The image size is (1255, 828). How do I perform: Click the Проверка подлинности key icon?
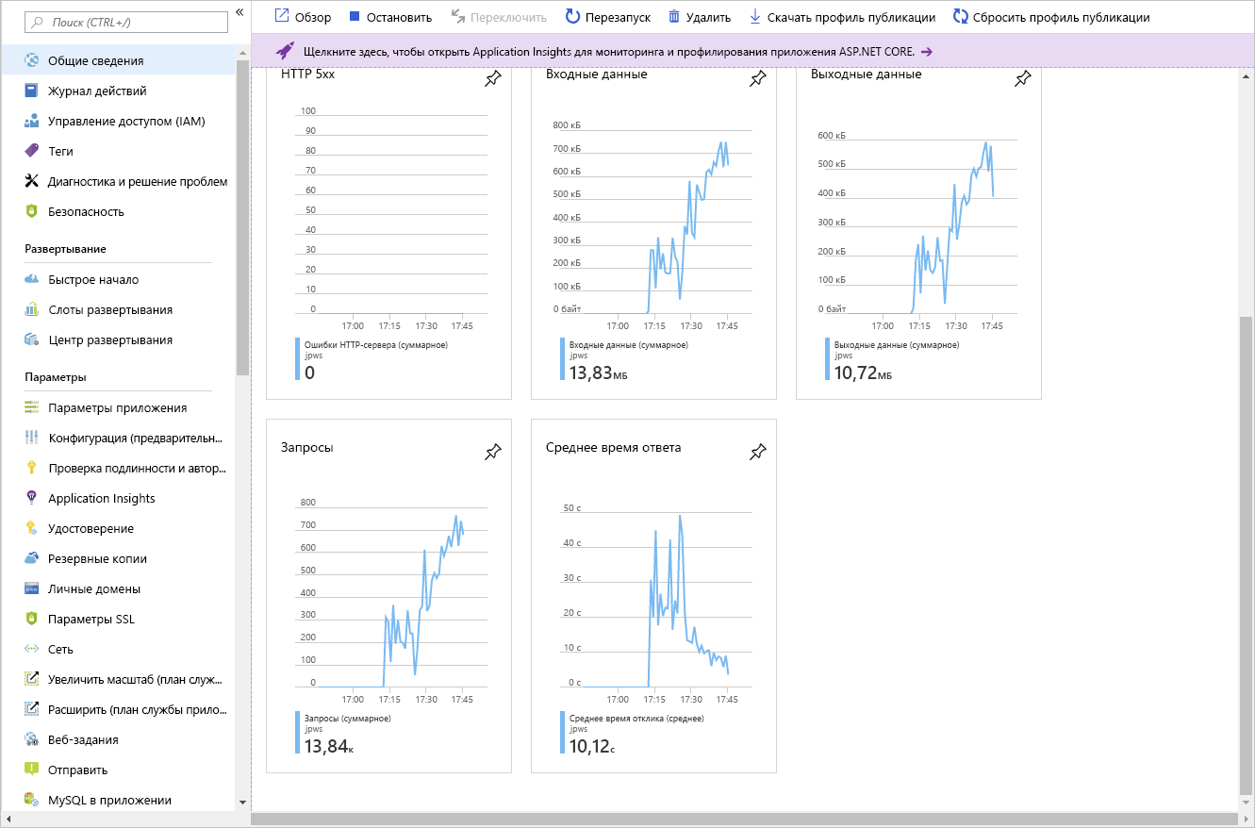pos(31,468)
